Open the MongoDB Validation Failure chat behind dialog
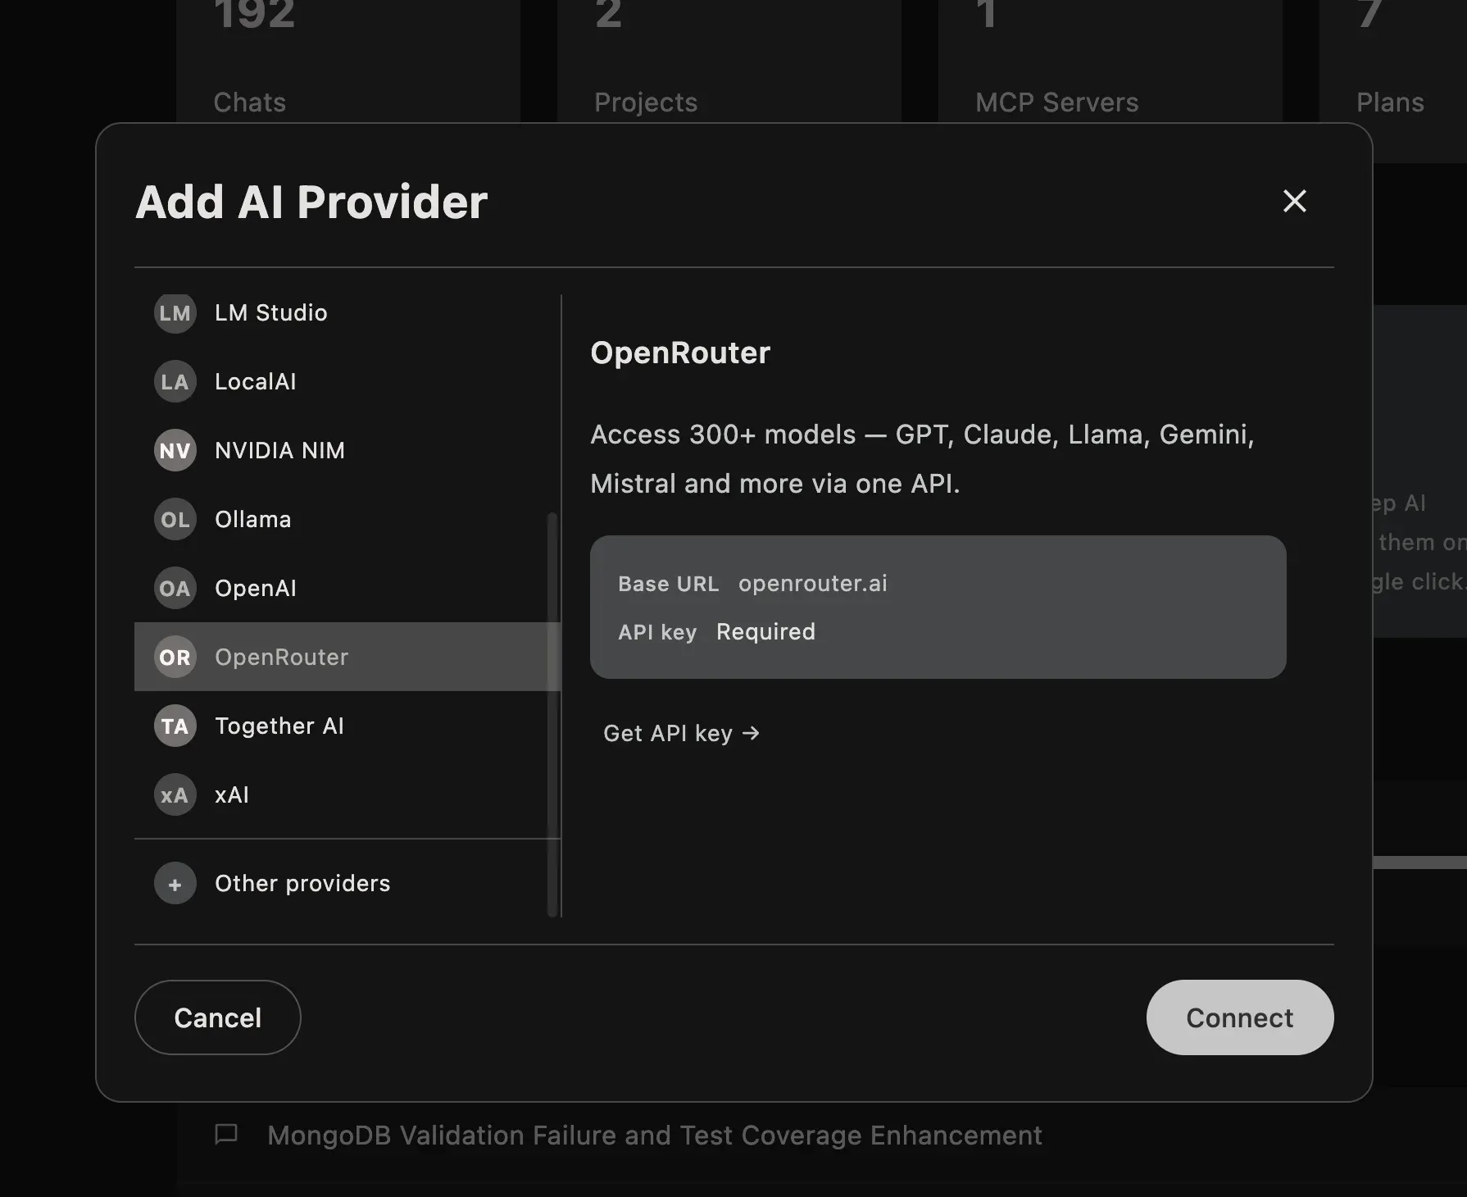Viewport: 1467px width, 1197px height. 654,1136
